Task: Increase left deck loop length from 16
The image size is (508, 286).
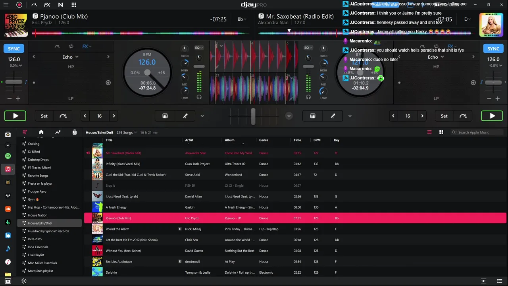Action: (114, 116)
